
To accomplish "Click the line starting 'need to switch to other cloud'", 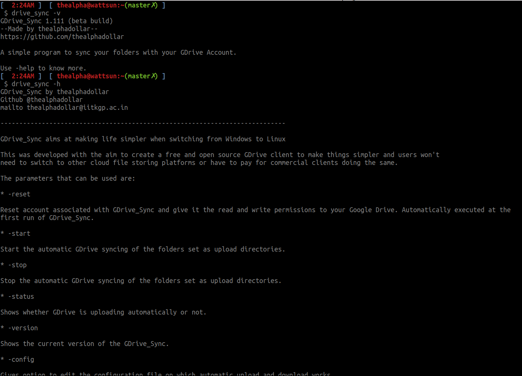I will click(199, 163).
